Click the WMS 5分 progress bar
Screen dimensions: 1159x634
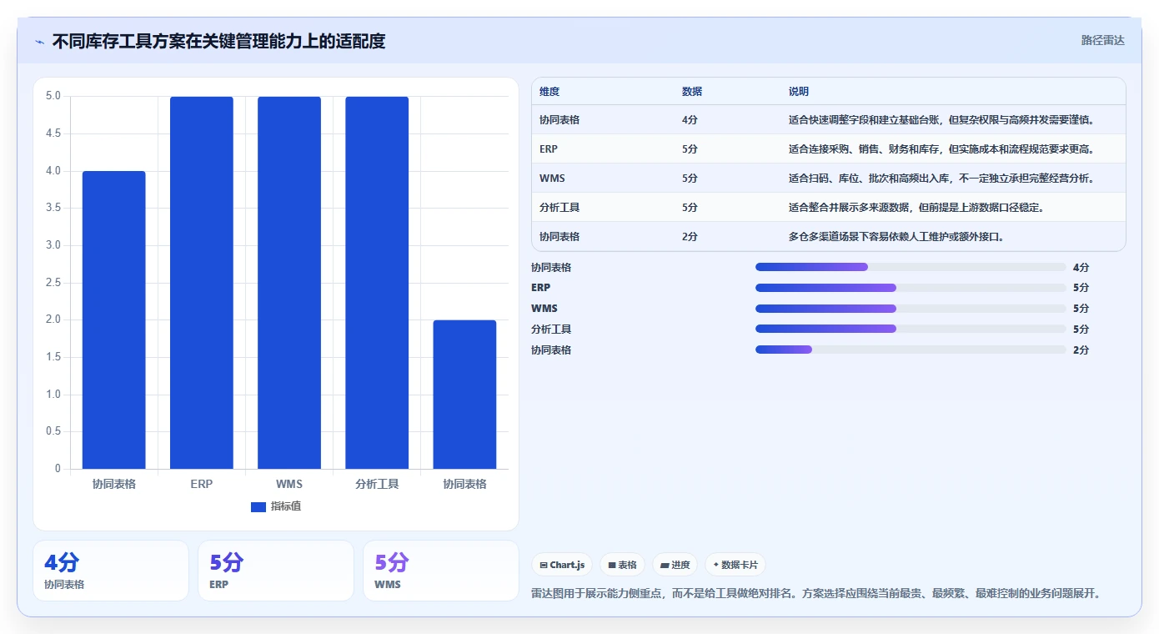pyautogui.click(x=911, y=309)
